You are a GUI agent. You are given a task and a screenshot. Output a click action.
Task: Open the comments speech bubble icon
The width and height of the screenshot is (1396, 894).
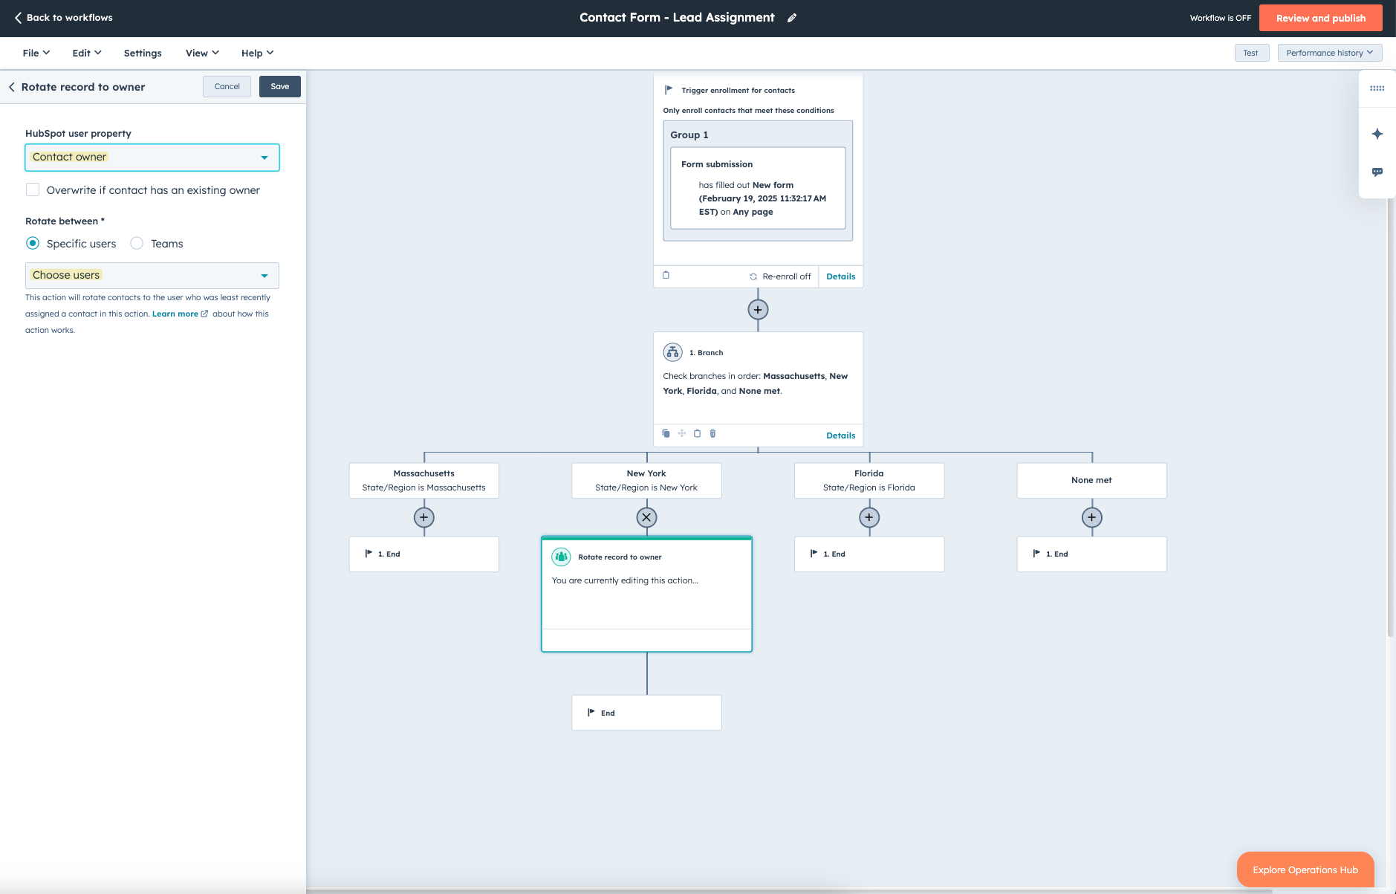[1377, 172]
